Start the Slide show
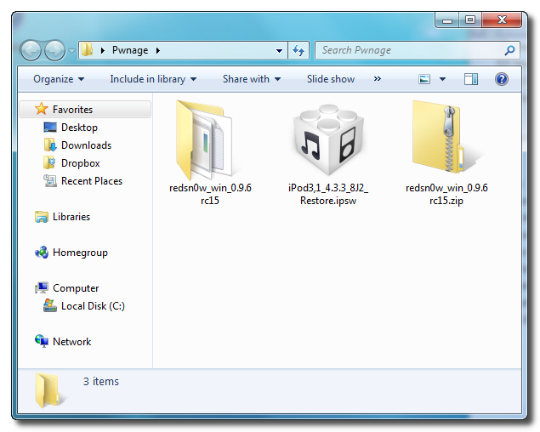Image resolution: width=540 pixels, height=432 pixels. click(x=331, y=79)
